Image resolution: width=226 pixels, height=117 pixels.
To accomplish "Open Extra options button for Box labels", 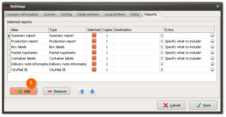I will click(212, 47).
